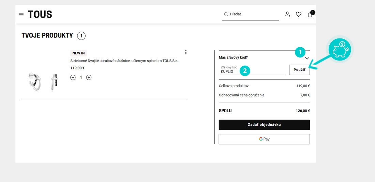
Task: Click the Zľavový kód input field
Action: [x=252, y=70]
